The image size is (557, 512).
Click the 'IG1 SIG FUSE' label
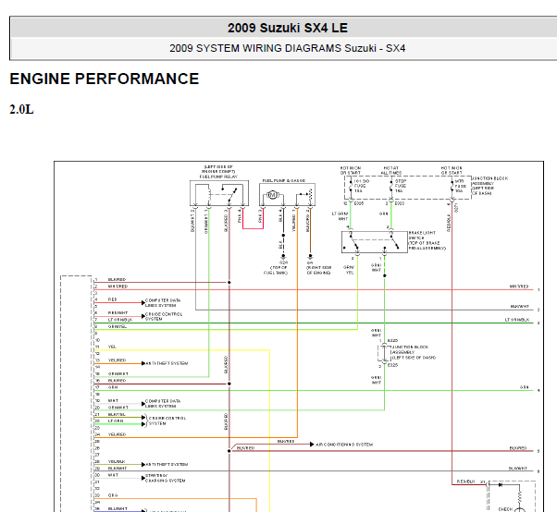pyautogui.click(x=361, y=183)
